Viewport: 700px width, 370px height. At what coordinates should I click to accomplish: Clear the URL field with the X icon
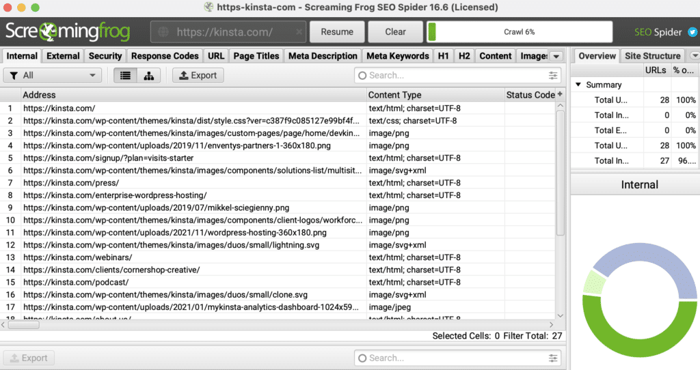tap(299, 31)
